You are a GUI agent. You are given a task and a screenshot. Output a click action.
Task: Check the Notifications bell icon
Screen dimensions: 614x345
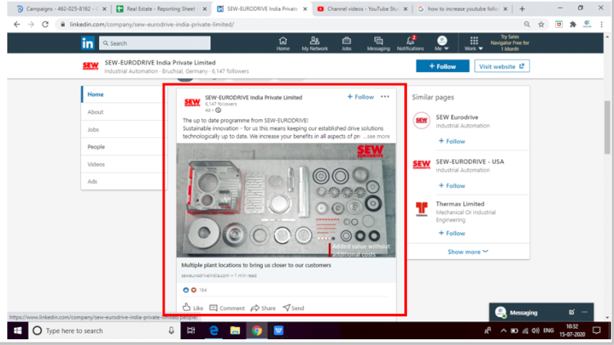[410, 42]
